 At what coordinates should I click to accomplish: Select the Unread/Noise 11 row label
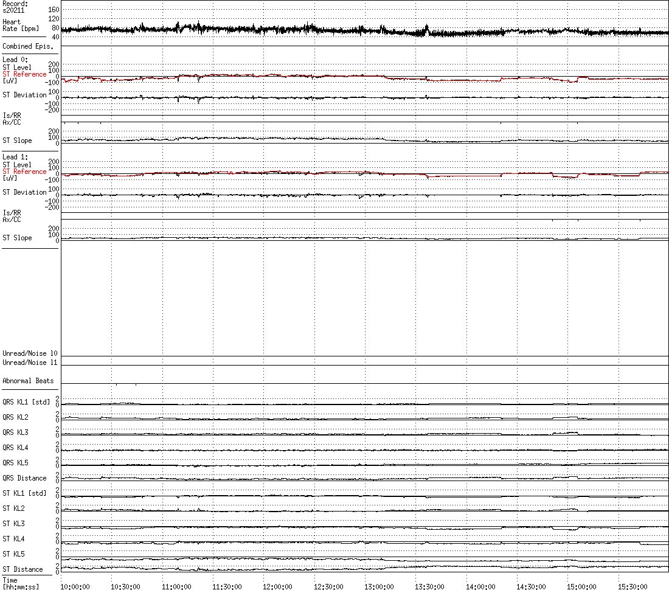tap(30, 363)
